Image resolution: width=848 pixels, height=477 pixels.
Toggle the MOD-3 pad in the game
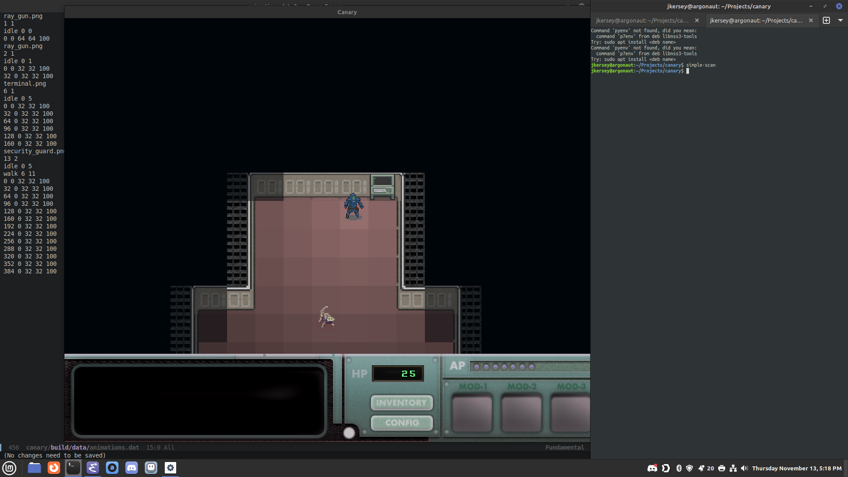pos(570,413)
